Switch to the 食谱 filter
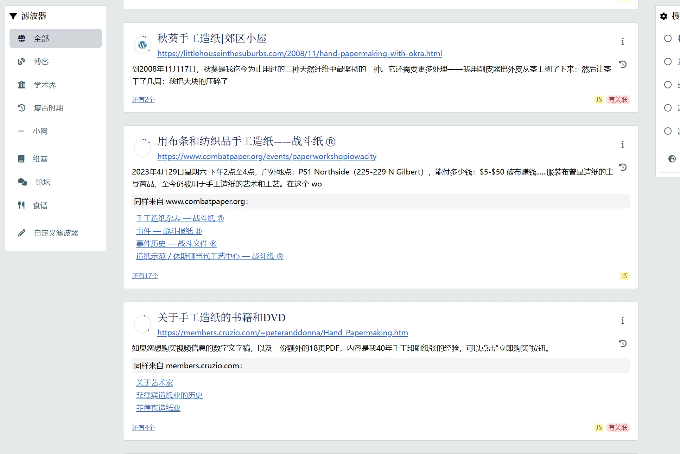The width and height of the screenshot is (680, 454). pos(56,205)
